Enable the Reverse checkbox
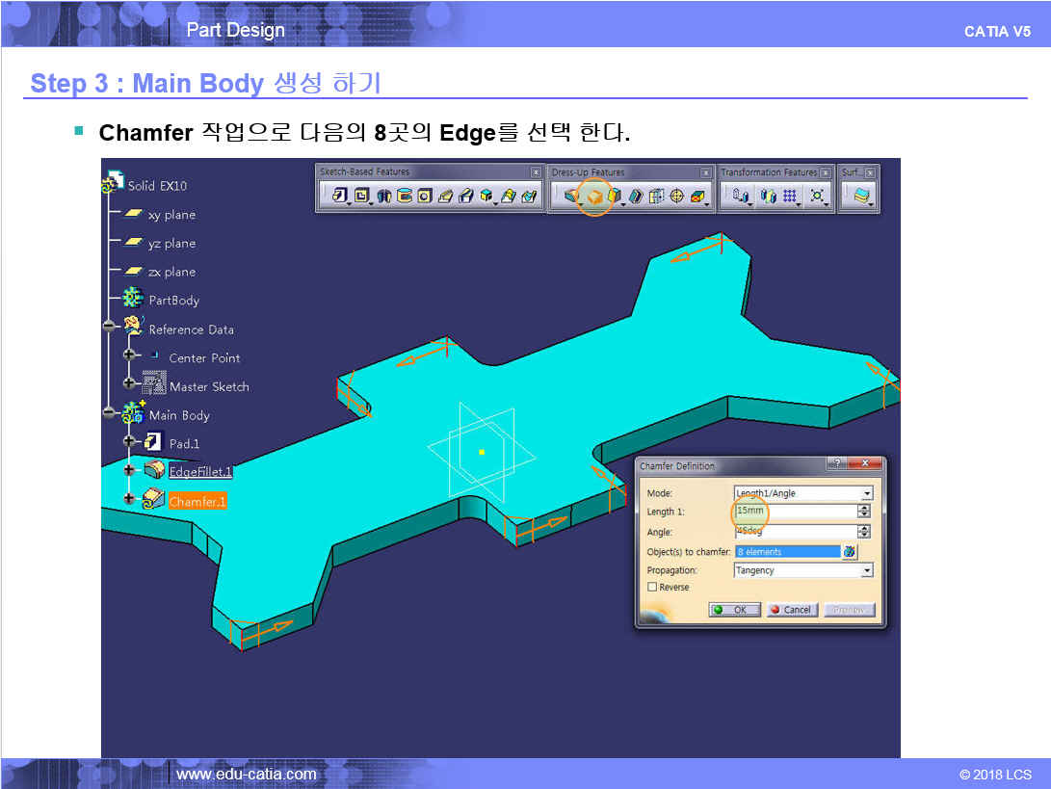Viewport: 1051px width, 789px height. [x=652, y=587]
